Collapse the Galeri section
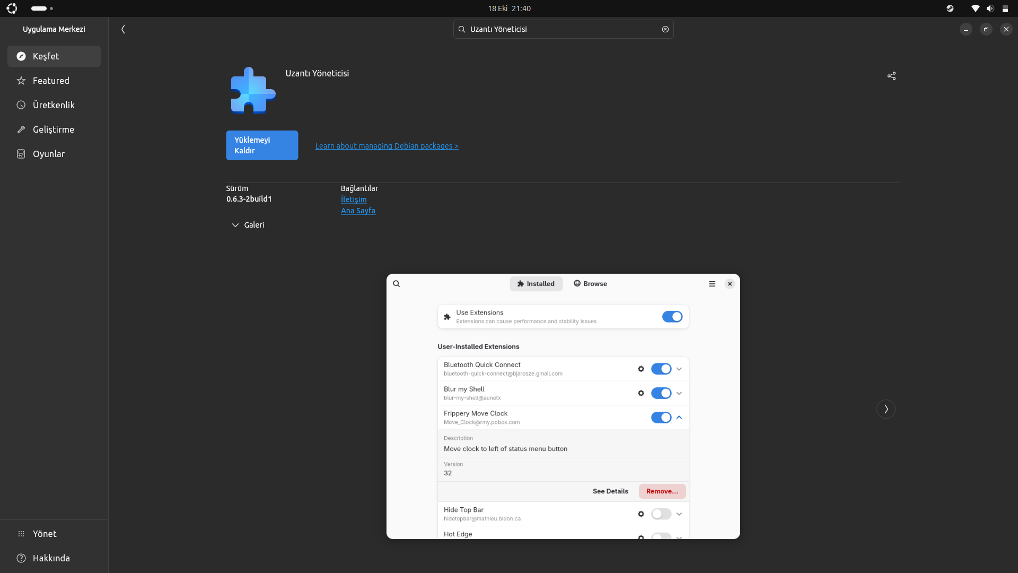 click(x=248, y=225)
